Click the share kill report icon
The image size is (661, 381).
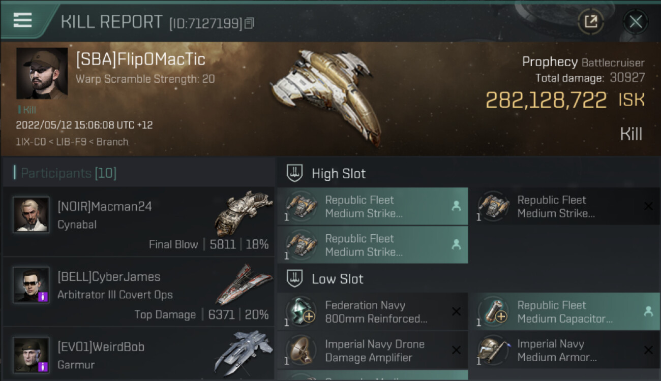coord(590,21)
